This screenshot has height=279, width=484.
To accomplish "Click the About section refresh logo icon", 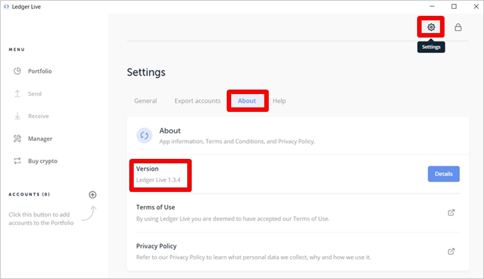I will tap(144, 135).
